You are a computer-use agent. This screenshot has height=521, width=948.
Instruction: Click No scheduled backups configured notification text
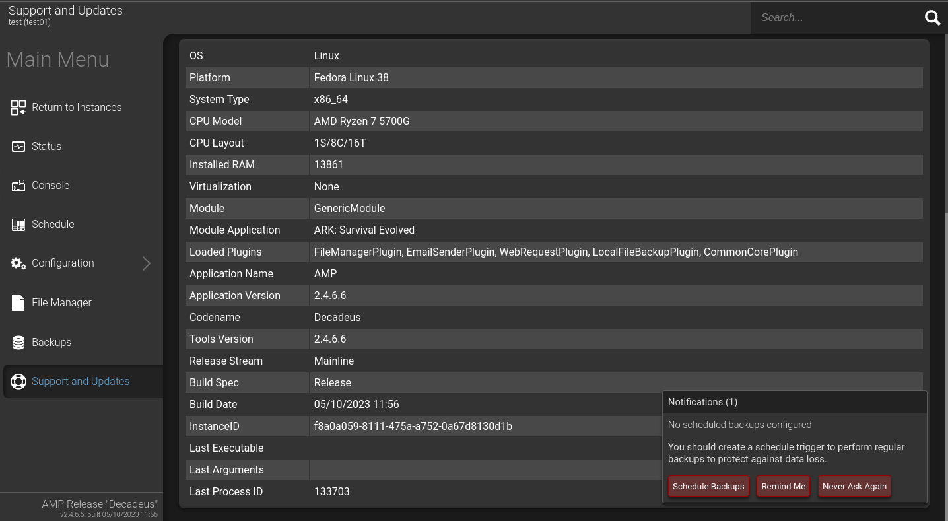click(739, 425)
